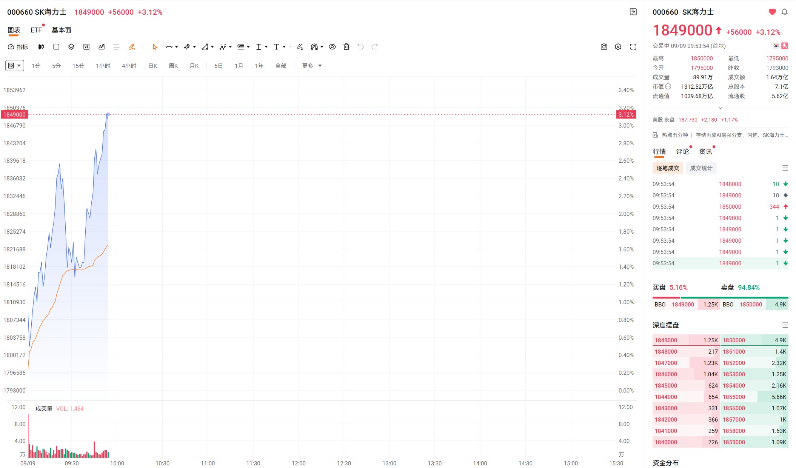Switch to the 基本面 tab
Image resolution: width=796 pixels, height=468 pixels.
click(62, 30)
